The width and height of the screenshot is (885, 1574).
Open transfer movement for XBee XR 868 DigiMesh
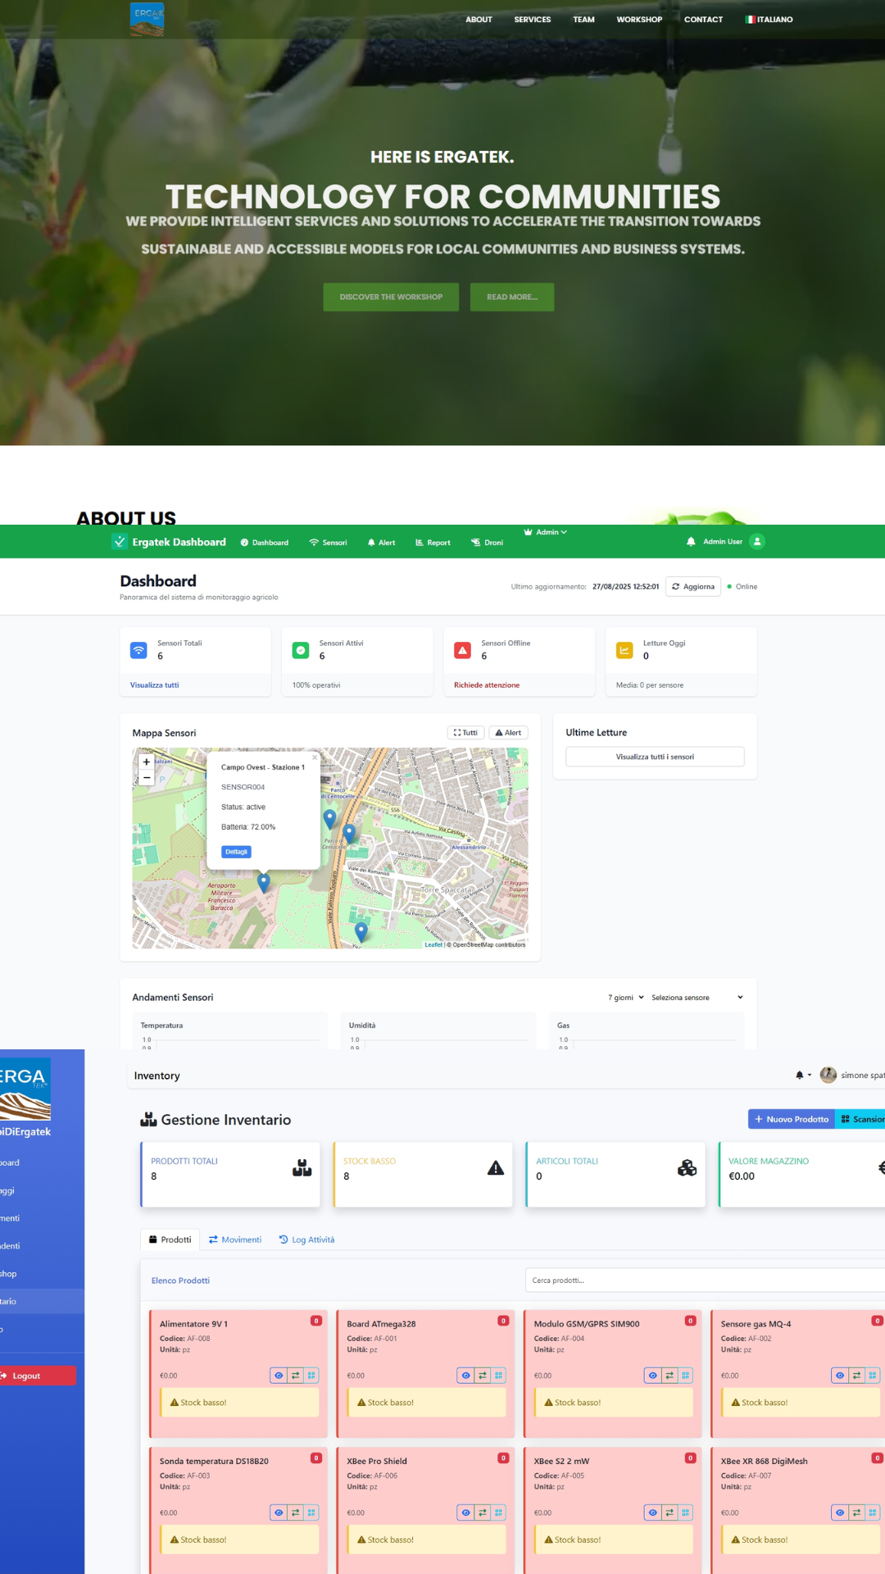click(x=856, y=1513)
